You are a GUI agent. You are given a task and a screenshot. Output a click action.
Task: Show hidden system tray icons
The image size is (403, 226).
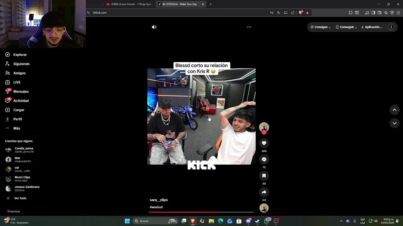341,221
